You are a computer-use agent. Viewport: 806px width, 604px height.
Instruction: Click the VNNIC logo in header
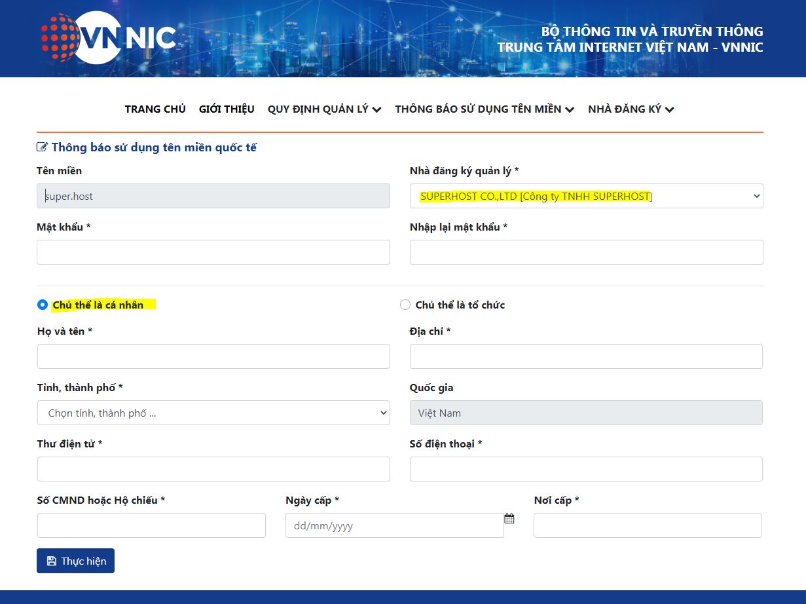pos(109,37)
